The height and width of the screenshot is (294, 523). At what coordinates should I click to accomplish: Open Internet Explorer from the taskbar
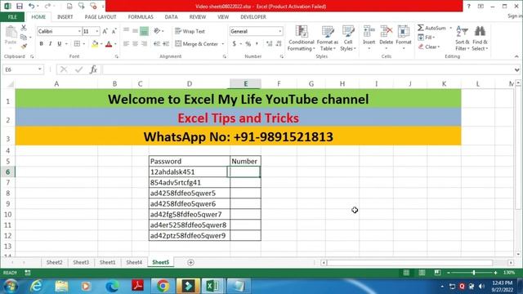tap(36, 286)
